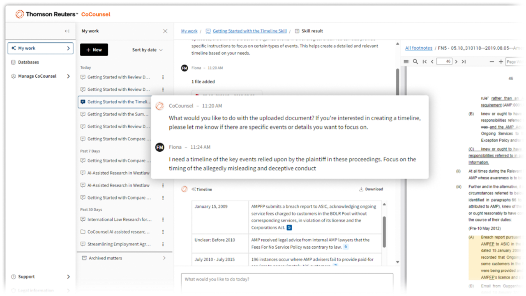
Task: Download the generated timeline
Action: (371, 189)
